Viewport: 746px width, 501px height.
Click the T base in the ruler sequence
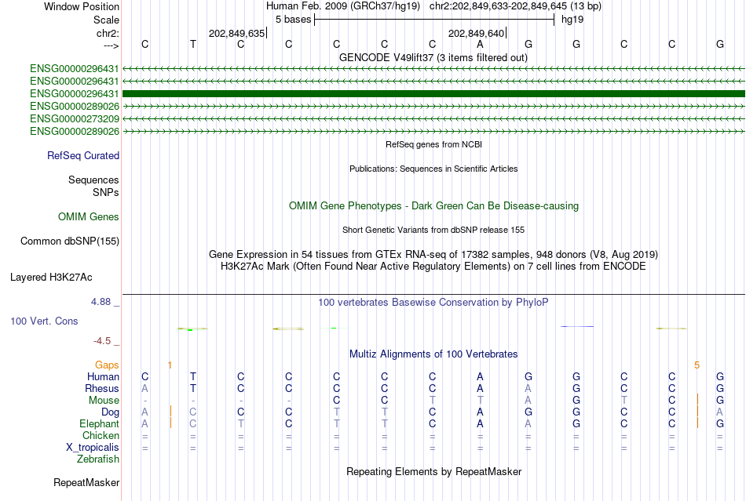pos(192,44)
